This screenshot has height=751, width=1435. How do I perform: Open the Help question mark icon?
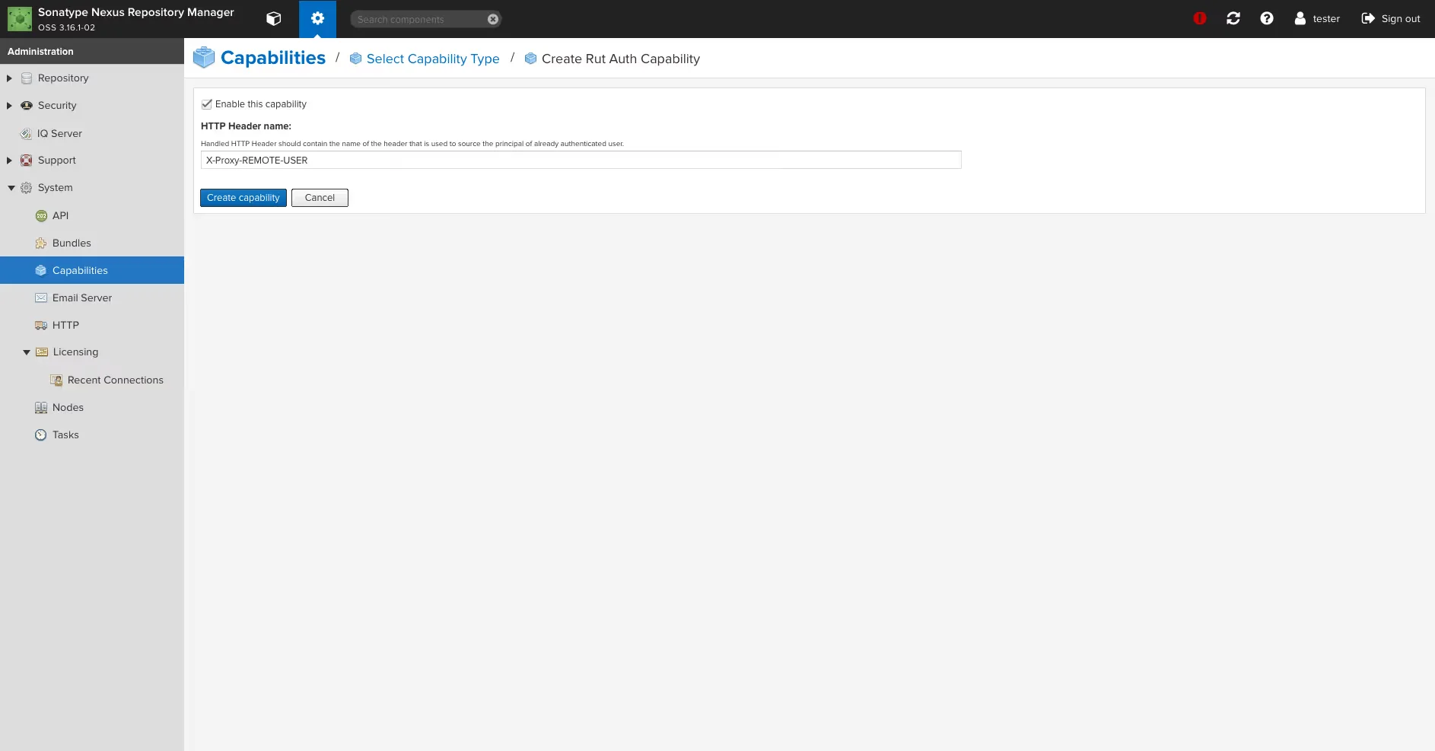tap(1267, 19)
